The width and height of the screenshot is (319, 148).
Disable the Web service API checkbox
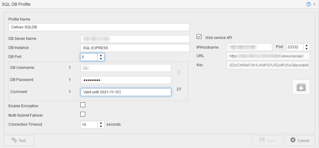[x=199, y=37]
